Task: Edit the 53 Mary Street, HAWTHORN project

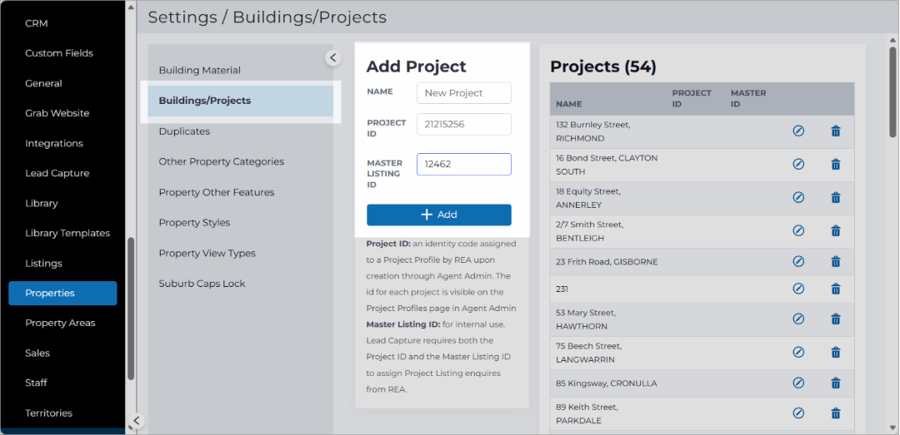Action: click(797, 319)
